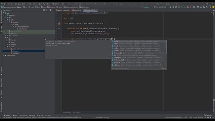The width and height of the screenshot is (215, 121).
Task: Choose 'mipmap' in the completion list
Action: 138,65
